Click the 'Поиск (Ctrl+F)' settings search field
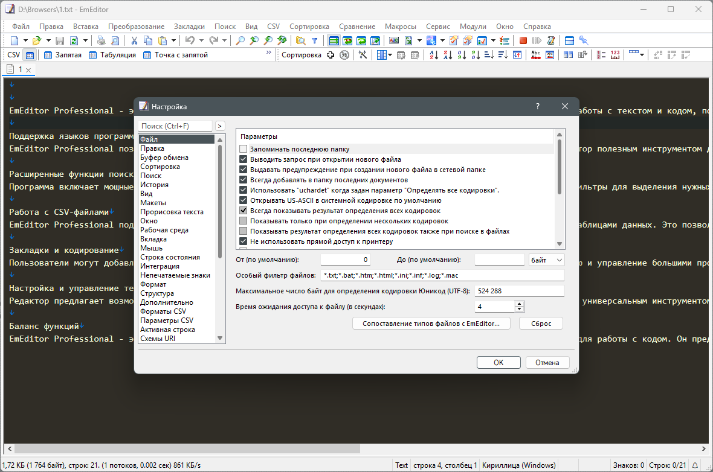 (x=175, y=126)
